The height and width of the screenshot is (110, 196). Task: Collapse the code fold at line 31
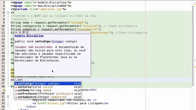[8, 97]
